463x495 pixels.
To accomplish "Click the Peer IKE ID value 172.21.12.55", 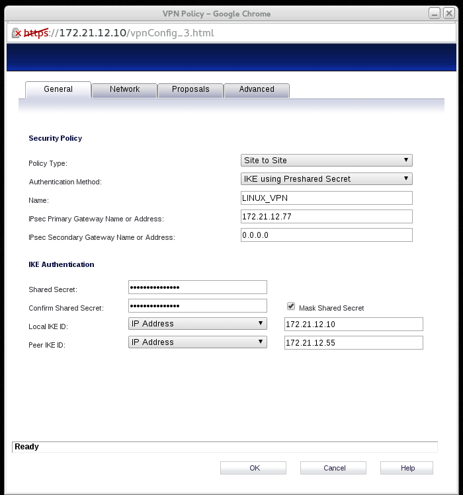I will 354,343.
